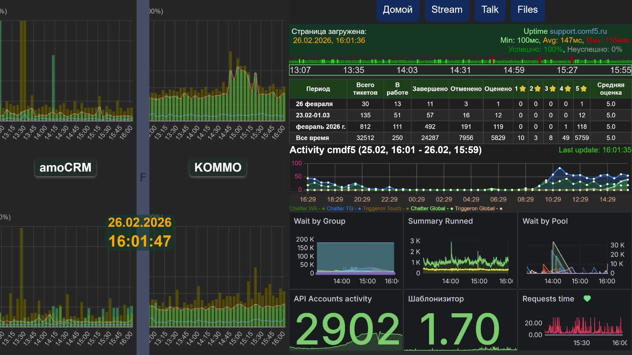Select the KOMMO label button
This screenshot has width=632, height=355.
(x=218, y=168)
